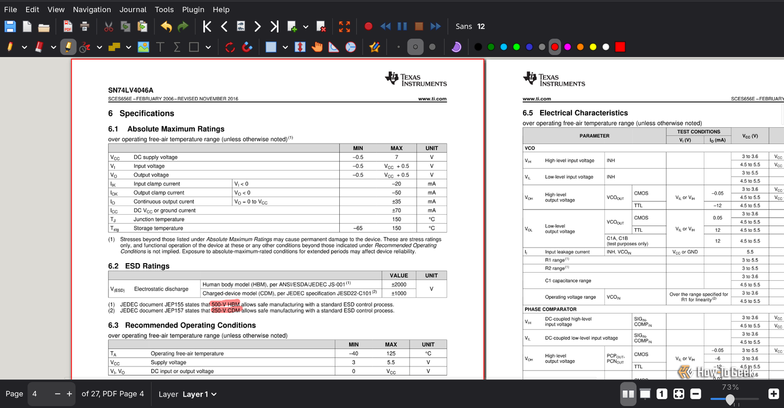The image size is (784, 408).
Task: Open the Layer 1 dropdown
Action: [200, 394]
